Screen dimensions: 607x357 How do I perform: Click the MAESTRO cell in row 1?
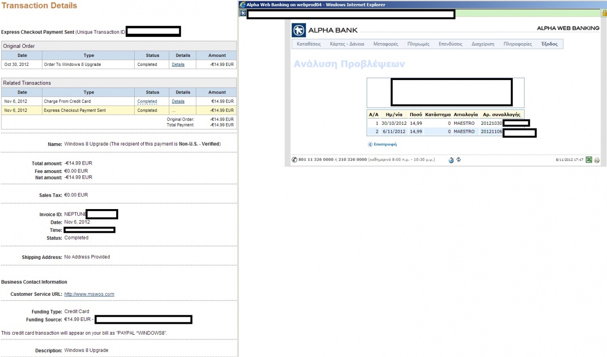click(464, 123)
